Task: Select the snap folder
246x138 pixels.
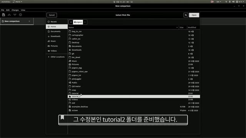Action: 134,90
